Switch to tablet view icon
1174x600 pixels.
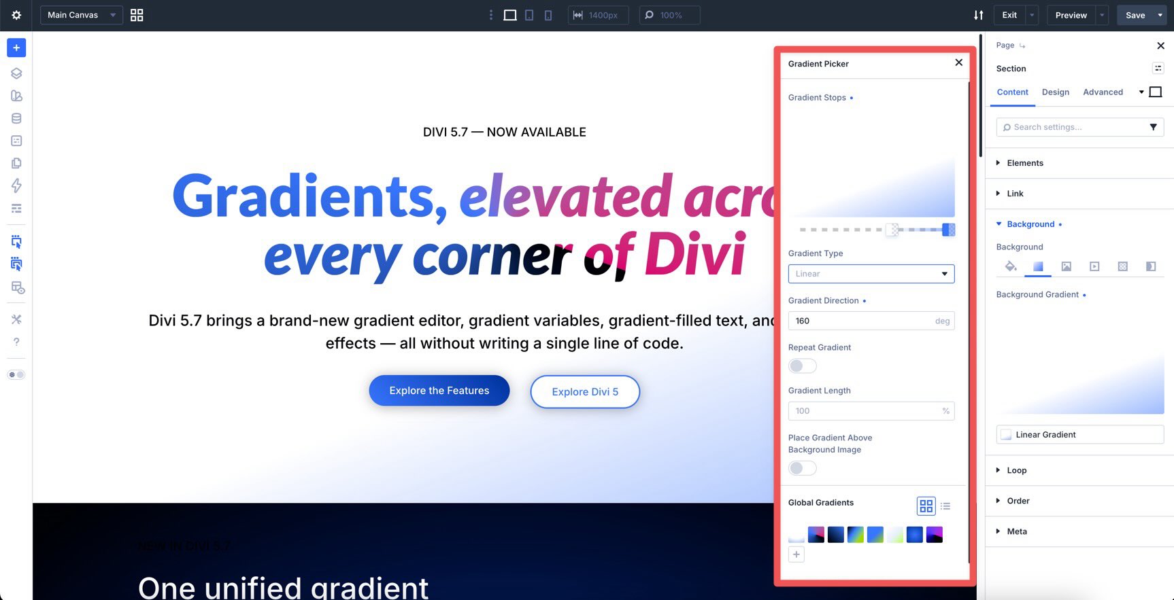(529, 15)
